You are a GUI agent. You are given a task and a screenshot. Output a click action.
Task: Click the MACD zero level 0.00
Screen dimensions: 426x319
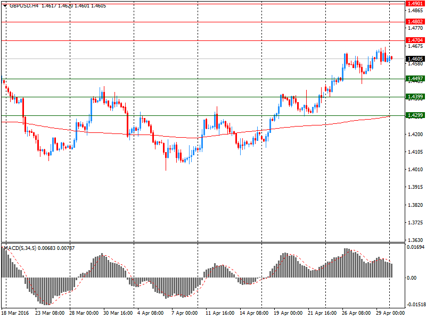point(412,278)
